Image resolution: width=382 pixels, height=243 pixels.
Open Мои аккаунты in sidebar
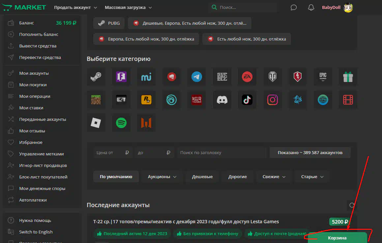(34, 73)
